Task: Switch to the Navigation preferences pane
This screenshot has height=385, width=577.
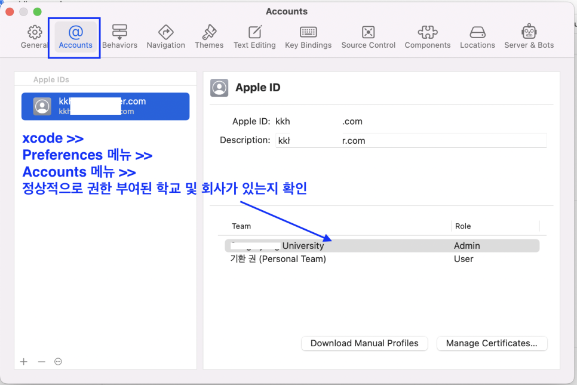Action: 165,37
